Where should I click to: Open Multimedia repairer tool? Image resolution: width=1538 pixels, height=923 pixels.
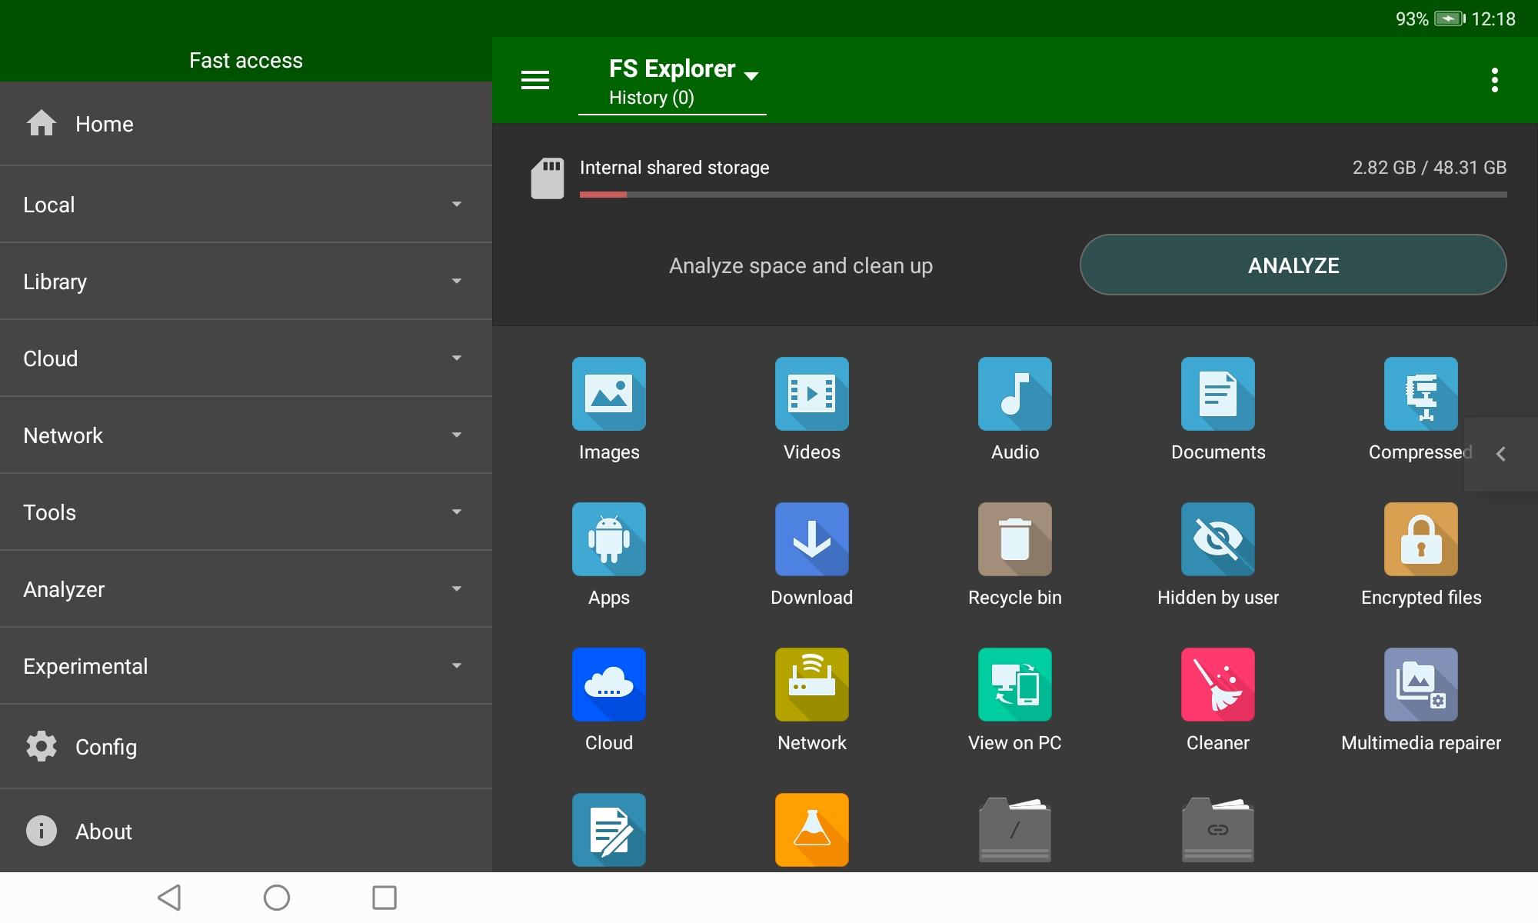pyautogui.click(x=1420, y=685)
